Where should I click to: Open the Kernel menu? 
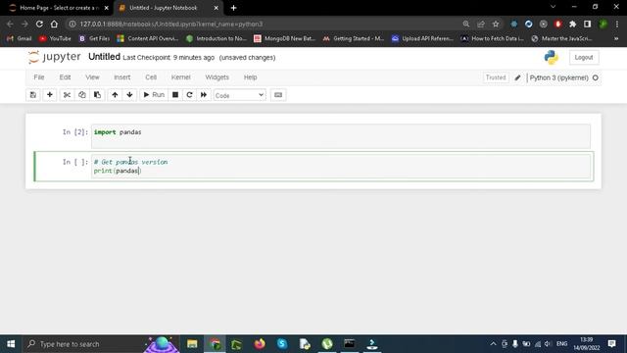[180, 77]
